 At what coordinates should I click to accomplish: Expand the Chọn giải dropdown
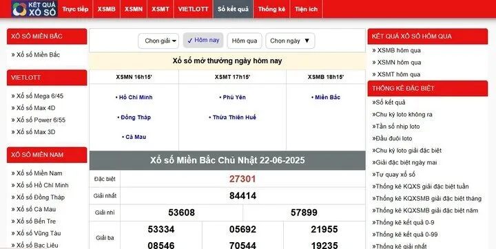[x=158, y=41]
